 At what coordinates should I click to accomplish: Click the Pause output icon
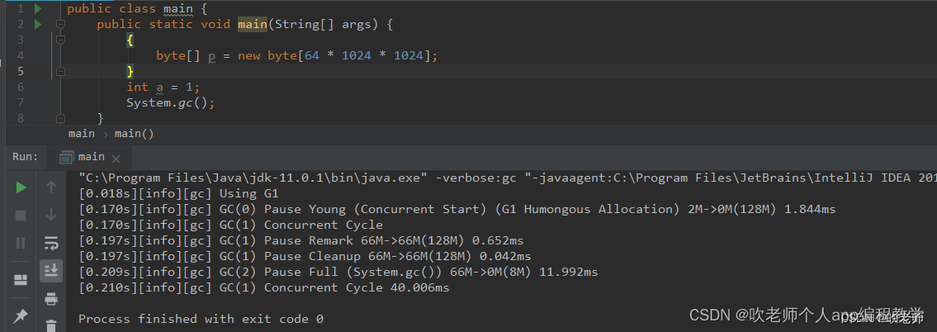[21, 243]
